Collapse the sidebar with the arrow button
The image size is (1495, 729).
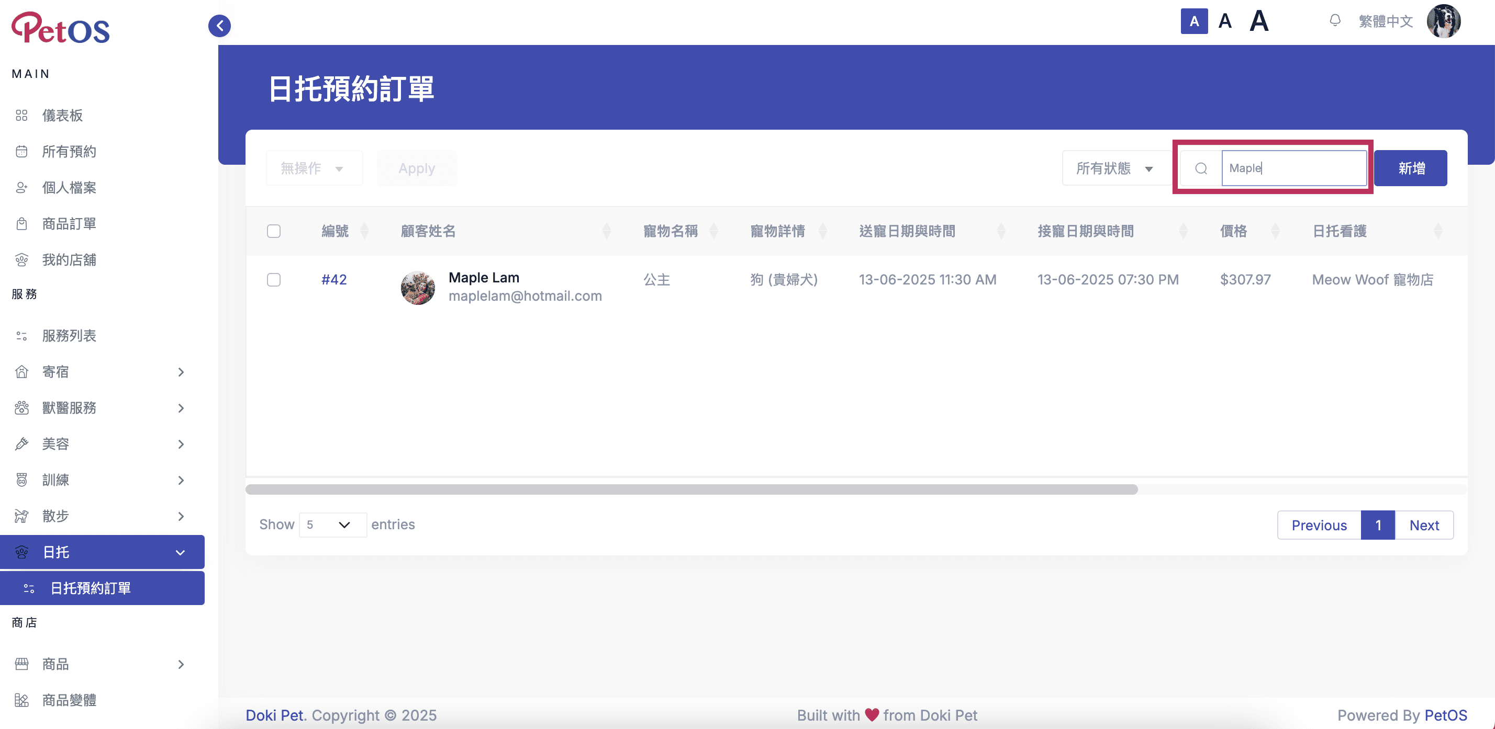pyautogui.click(x=219, y=26)
